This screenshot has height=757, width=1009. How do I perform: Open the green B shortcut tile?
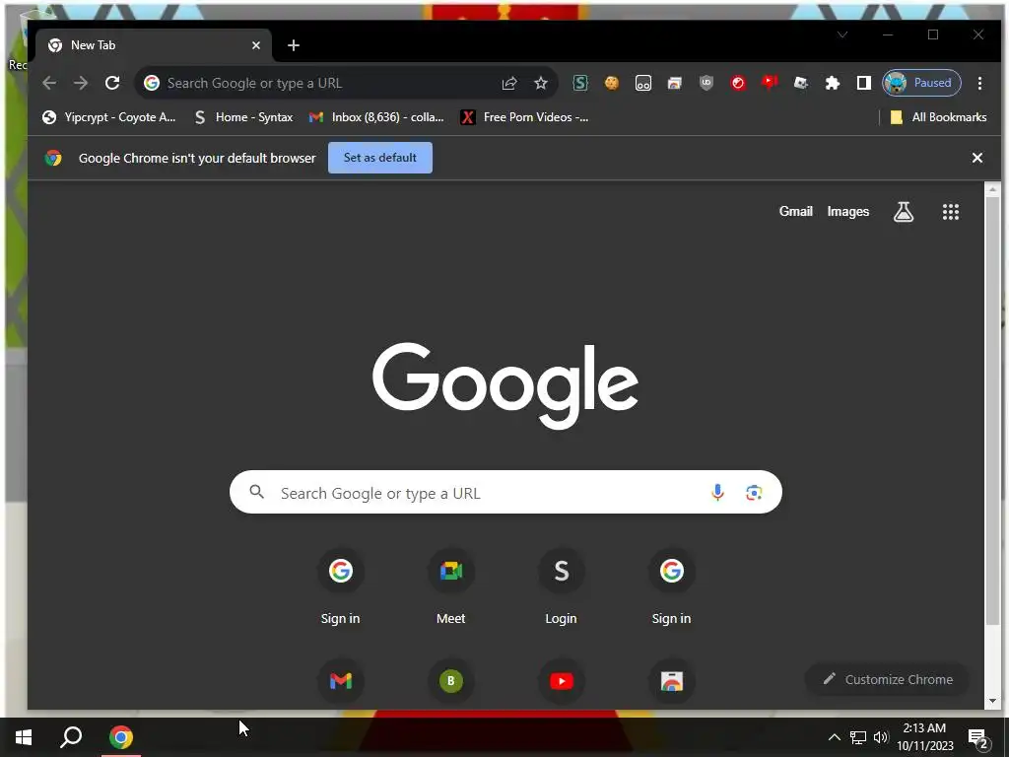click(450, 681)
